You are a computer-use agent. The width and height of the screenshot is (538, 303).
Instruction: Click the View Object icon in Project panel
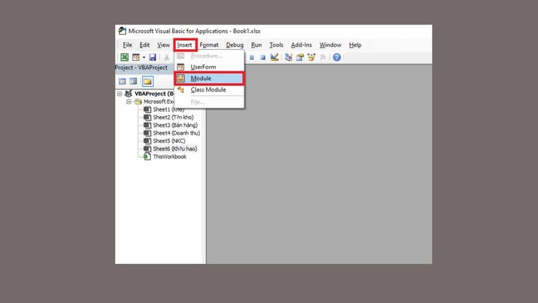(133, 82)
